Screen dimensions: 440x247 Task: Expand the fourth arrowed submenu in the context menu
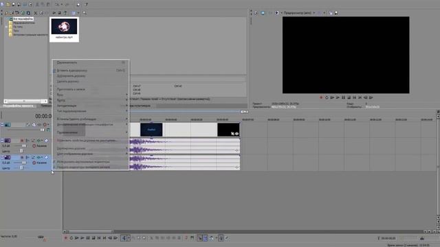126,111
